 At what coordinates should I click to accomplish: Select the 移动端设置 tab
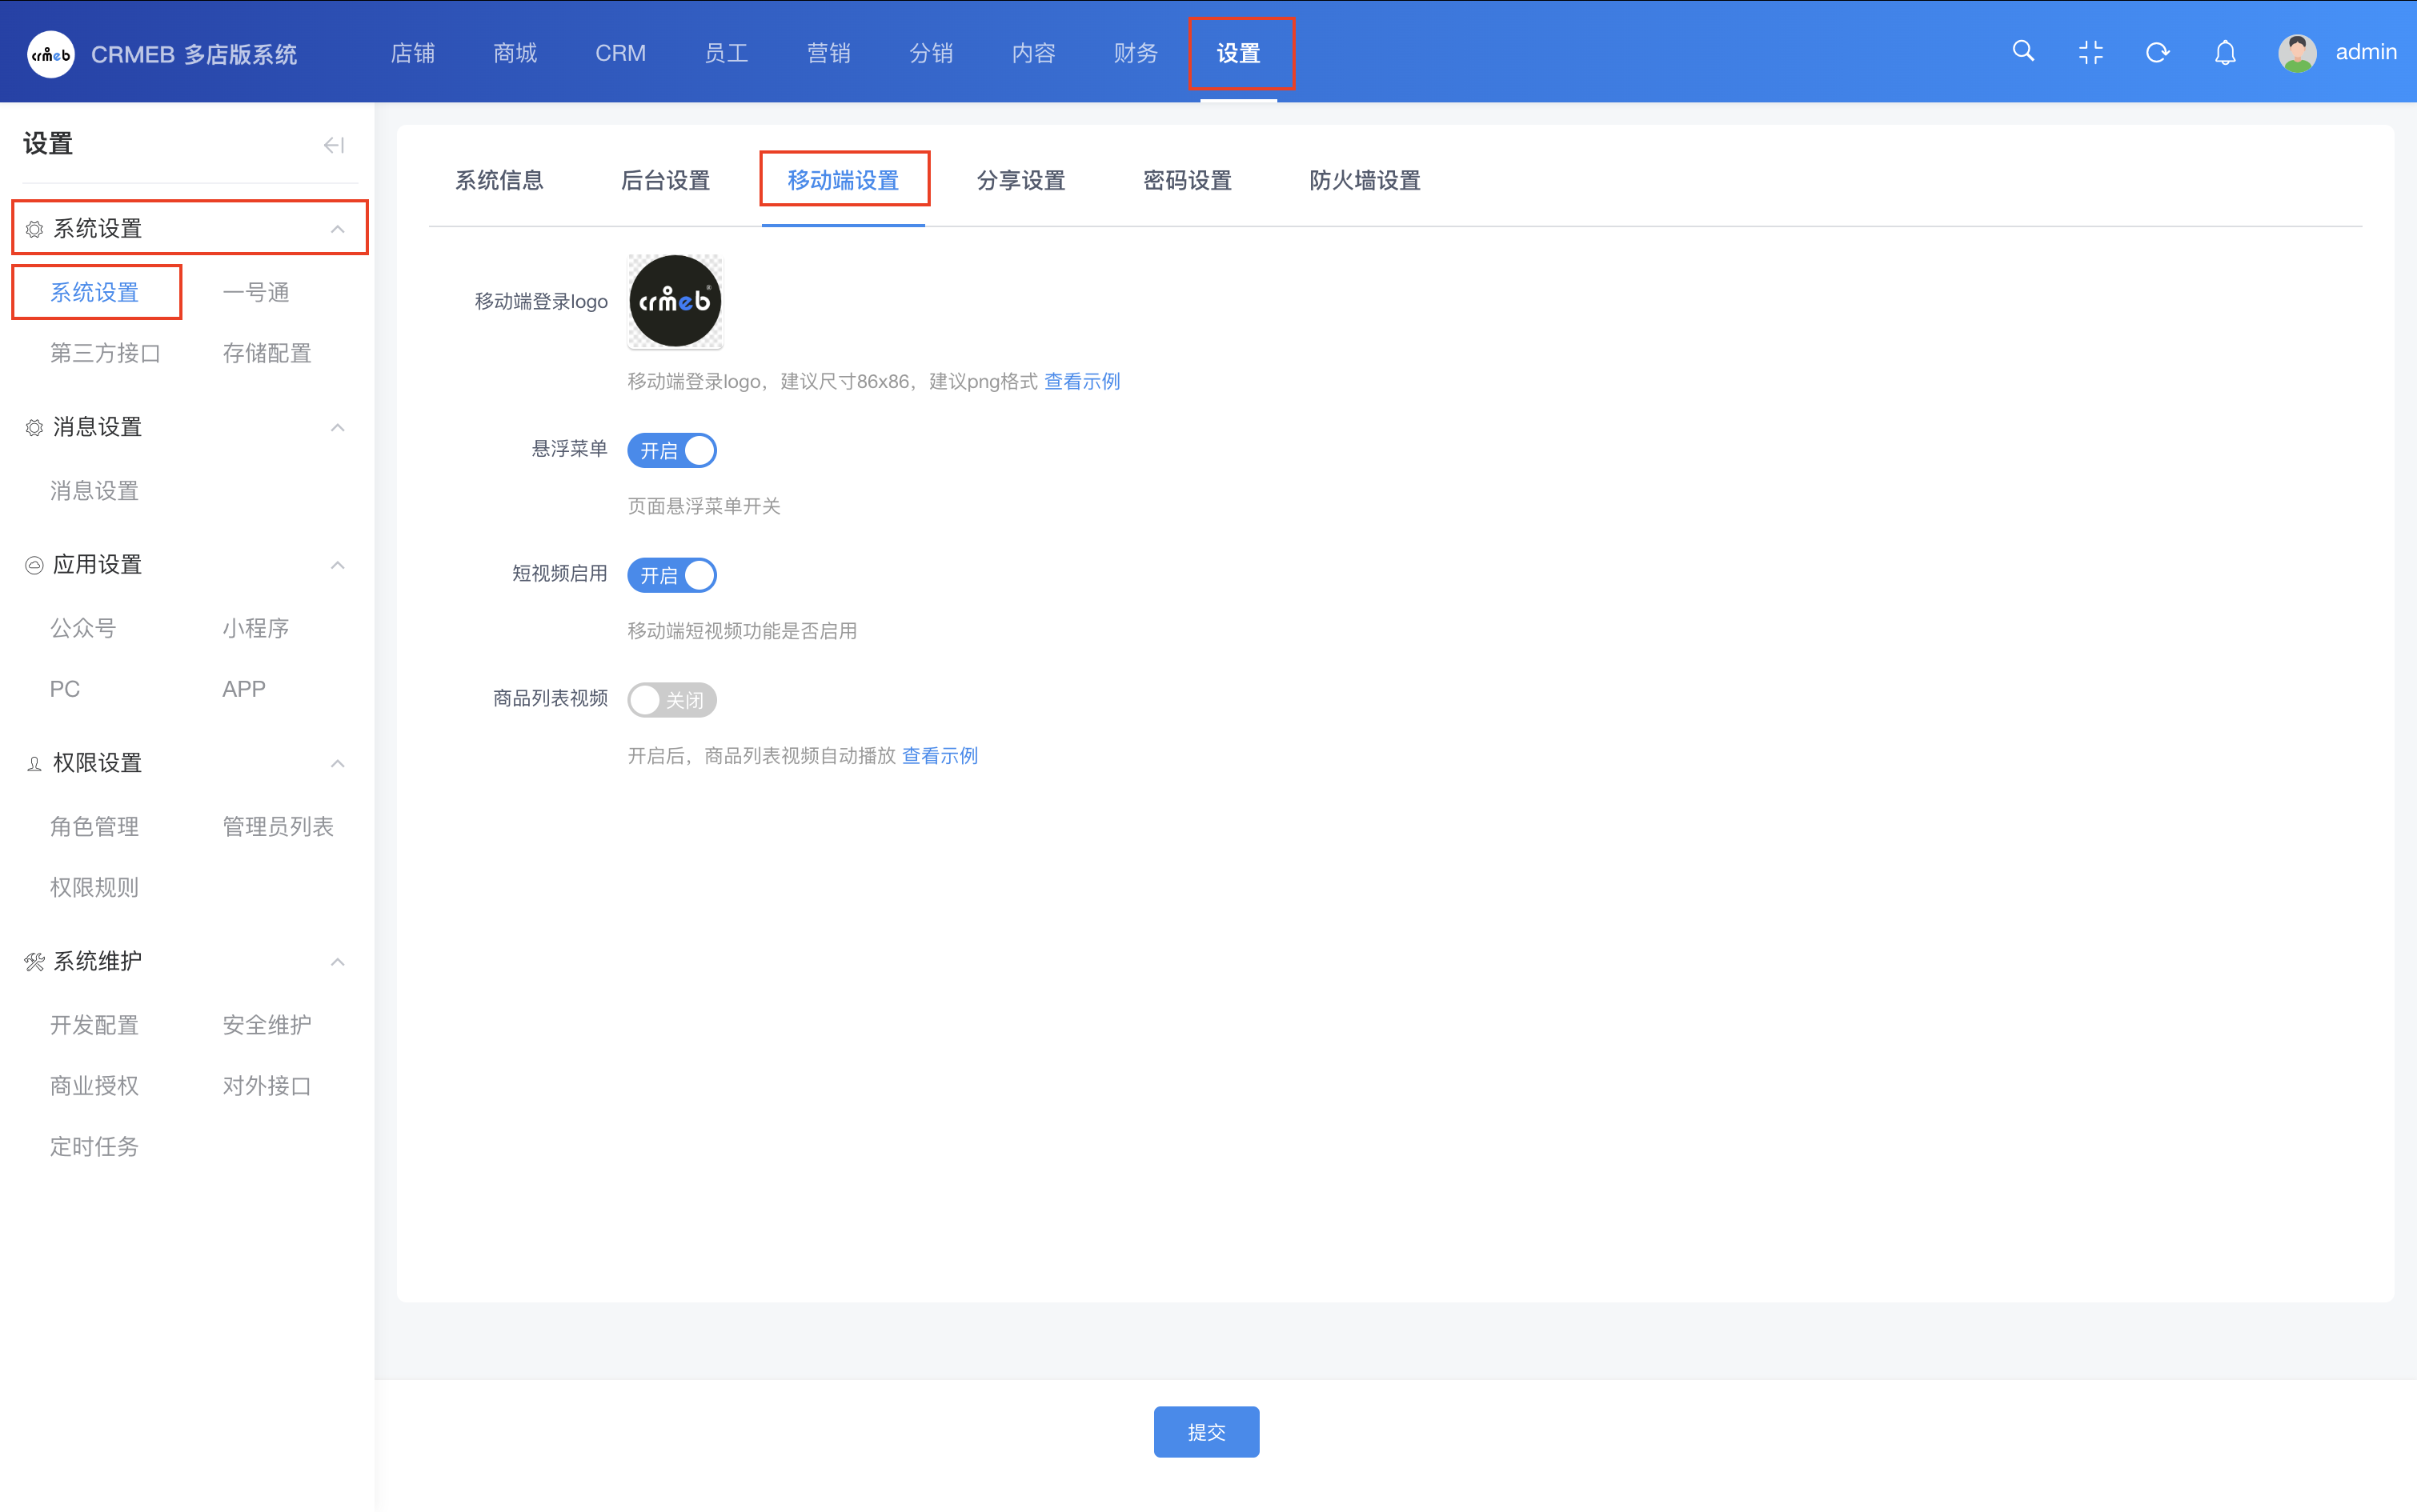[844, 180]
